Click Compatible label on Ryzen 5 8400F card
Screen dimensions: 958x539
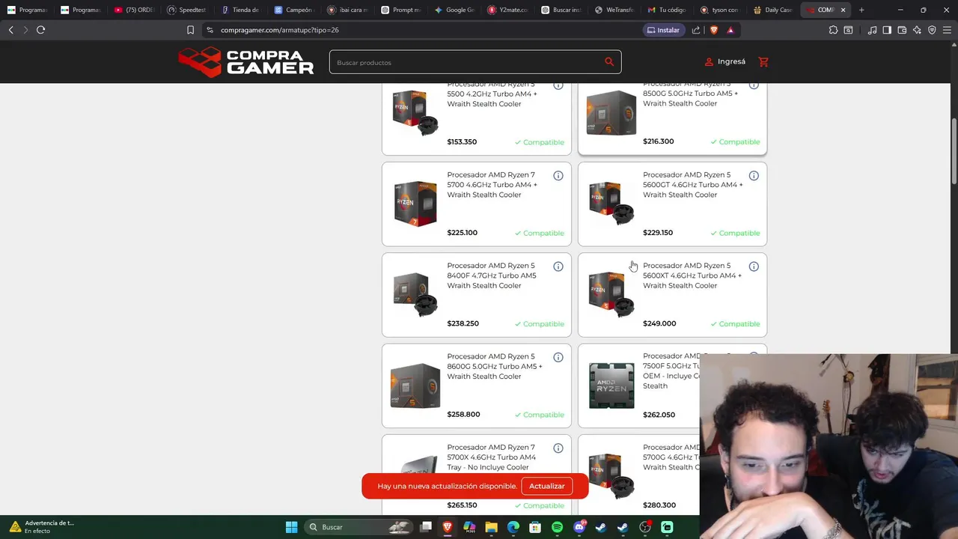[x=540, y=324]
